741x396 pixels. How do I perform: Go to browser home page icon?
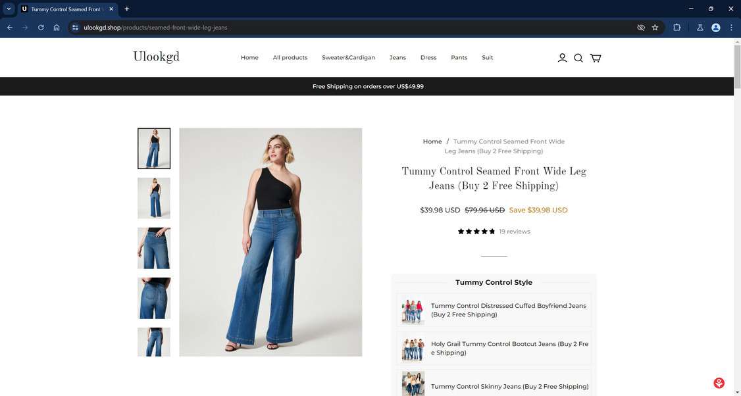[x=57, y=28]
